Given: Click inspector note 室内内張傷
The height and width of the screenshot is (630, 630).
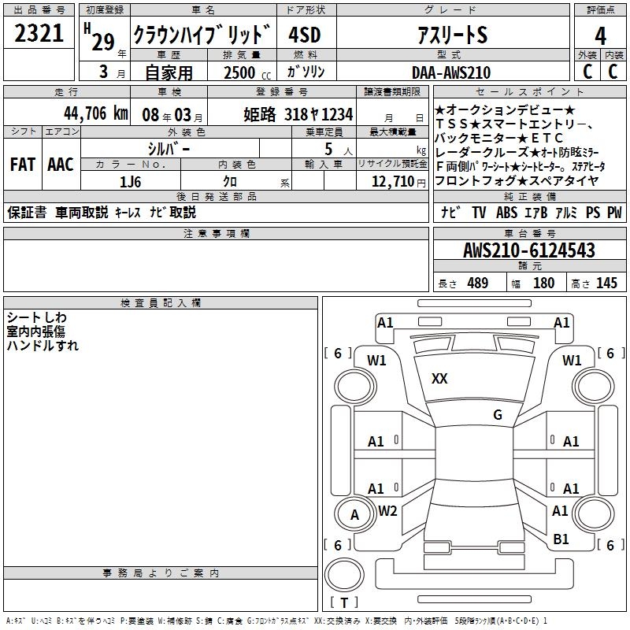Looking at the screenshot, I should (35, 332).
